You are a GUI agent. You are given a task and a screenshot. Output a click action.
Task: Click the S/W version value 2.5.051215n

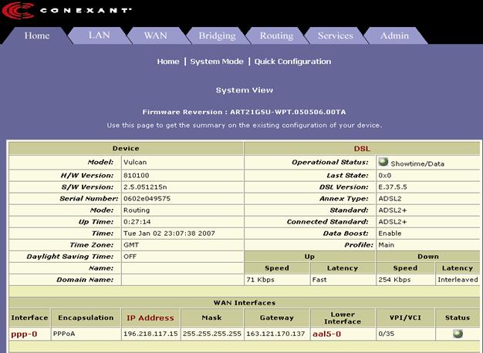pos(145,187)
